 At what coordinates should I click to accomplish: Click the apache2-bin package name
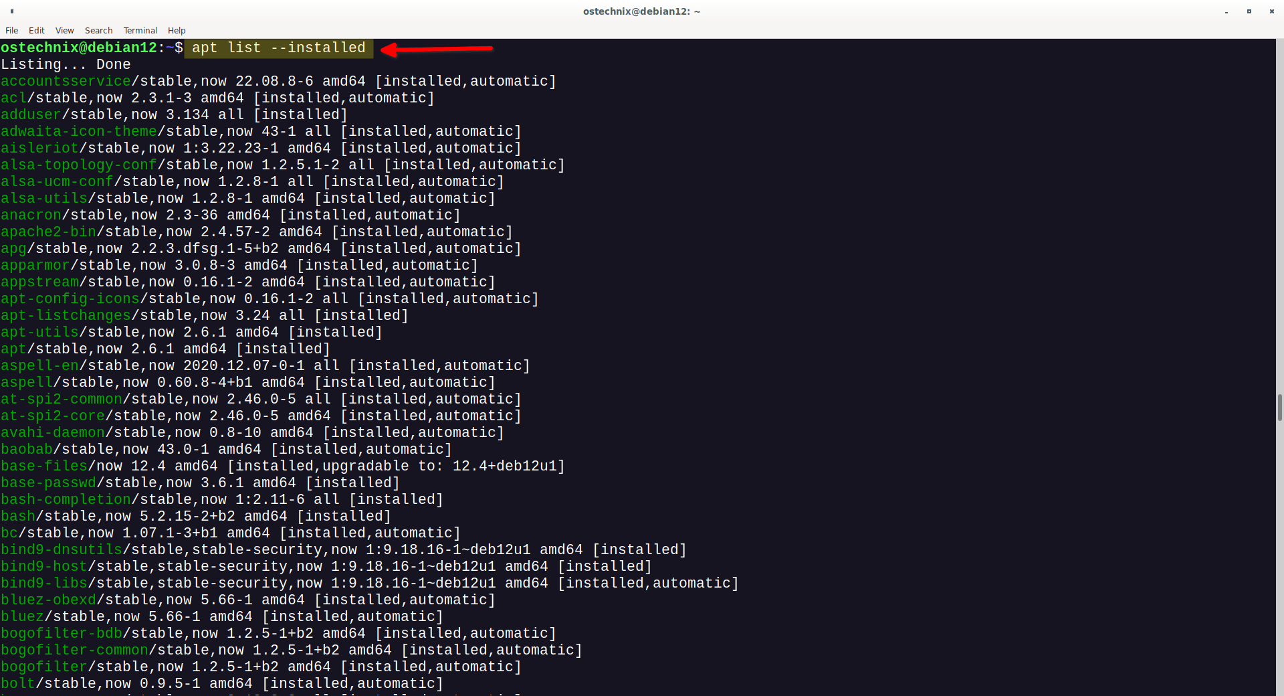[47, 231]
